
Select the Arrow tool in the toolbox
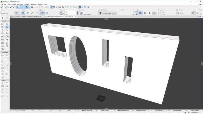(3, 18)
